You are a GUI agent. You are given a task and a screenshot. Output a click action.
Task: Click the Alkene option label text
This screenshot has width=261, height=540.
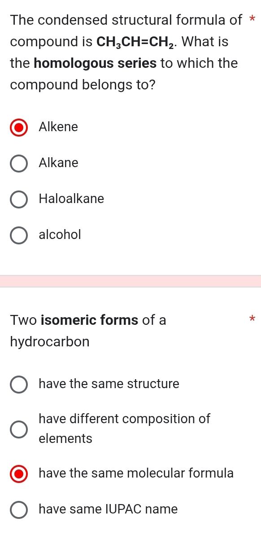[58, 127]
